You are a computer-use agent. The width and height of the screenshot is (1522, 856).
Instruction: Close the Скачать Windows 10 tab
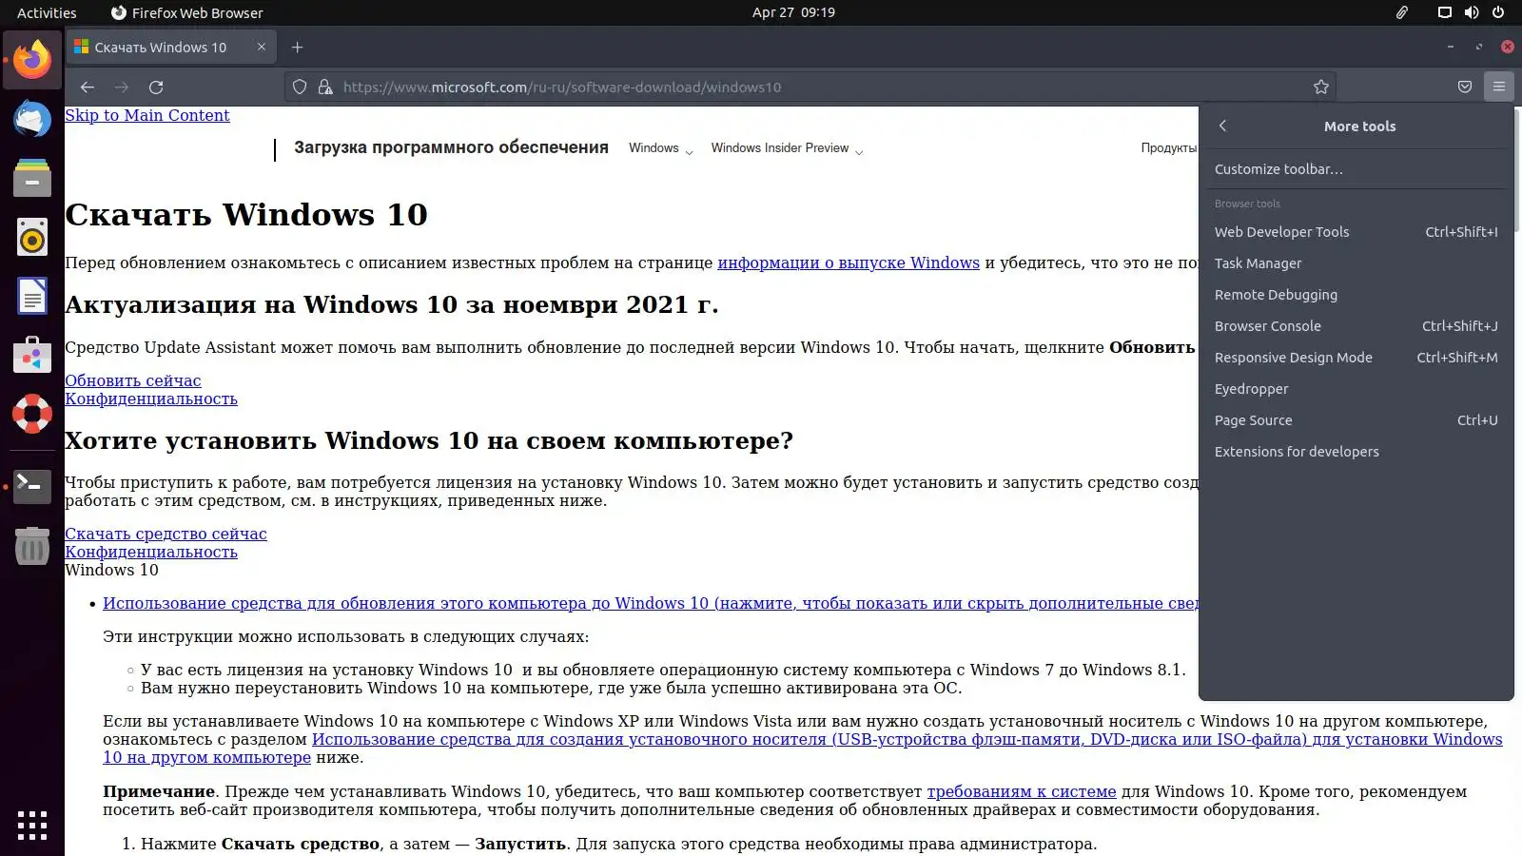pos(262,47)
